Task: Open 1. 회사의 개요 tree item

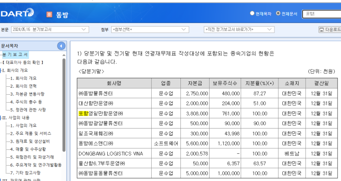Action: (x=23, y=78)
